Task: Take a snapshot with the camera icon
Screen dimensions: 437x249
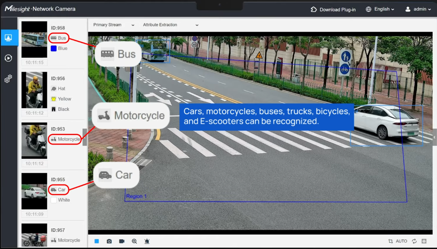Action: pos(109,241)
